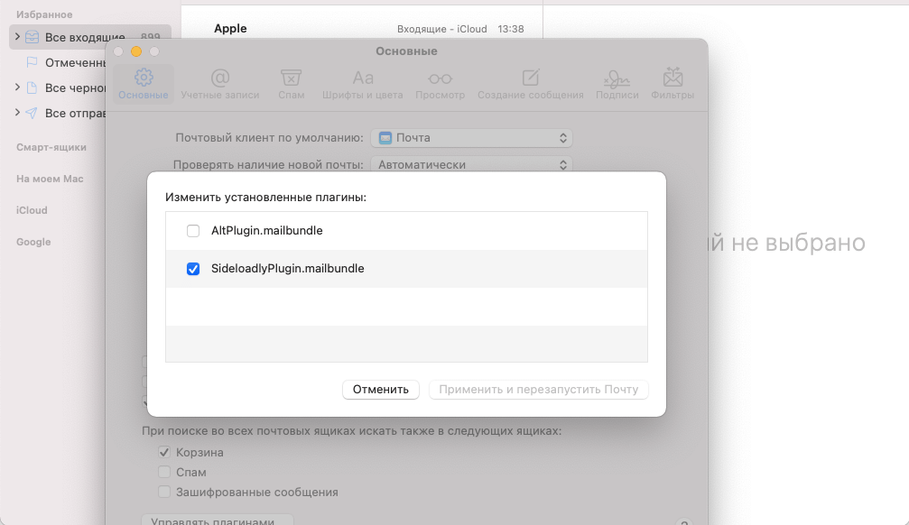Open the Спам junk mail settings icon
The width and height of the screenshot is (909, 525).
tap(291, 83)
